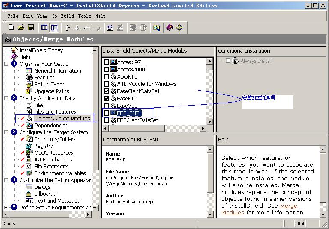This screenshot has height=229, width=329.
Task: Open the Go menu
Action: 54,16
